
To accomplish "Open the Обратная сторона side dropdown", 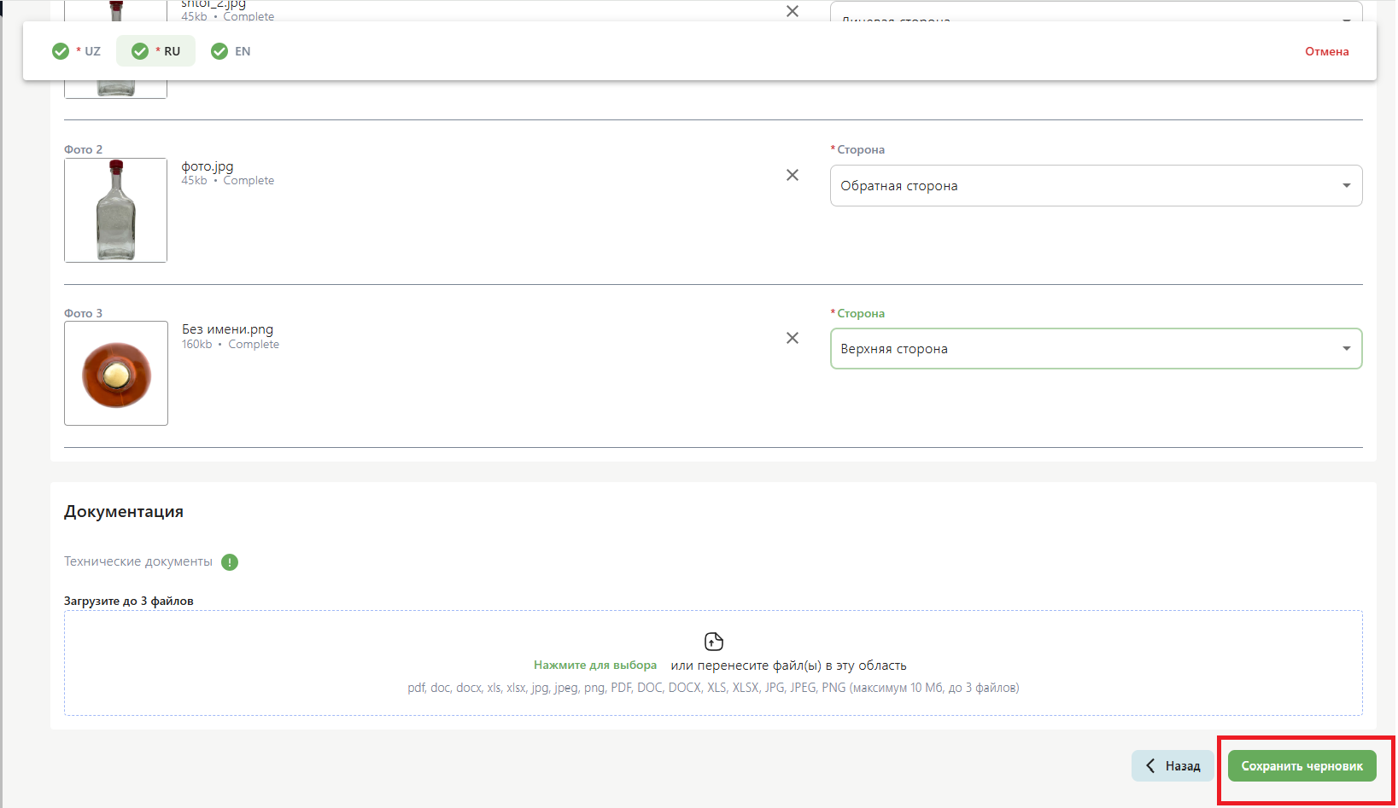I will 1096,186.
